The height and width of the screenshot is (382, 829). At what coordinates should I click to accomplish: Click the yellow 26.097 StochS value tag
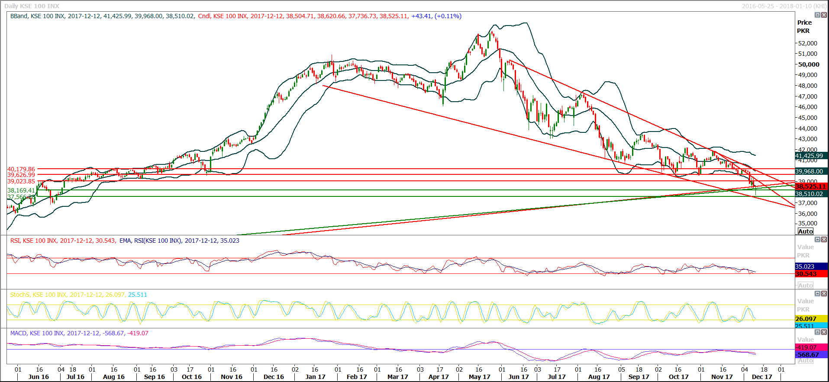point(811,319)
